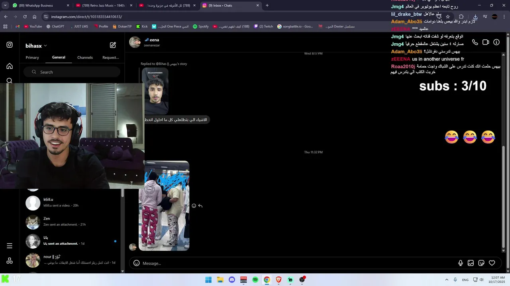Switch to the WhatsApp Business tab

(x=41, y=6)
